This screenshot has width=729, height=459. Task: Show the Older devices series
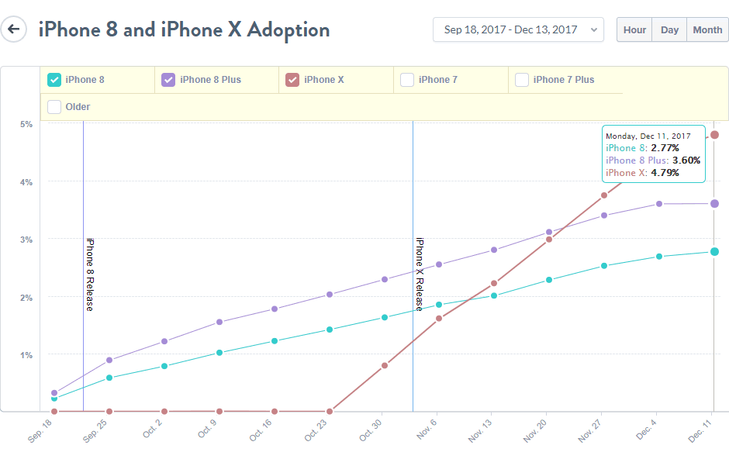(x=52, y=108)
